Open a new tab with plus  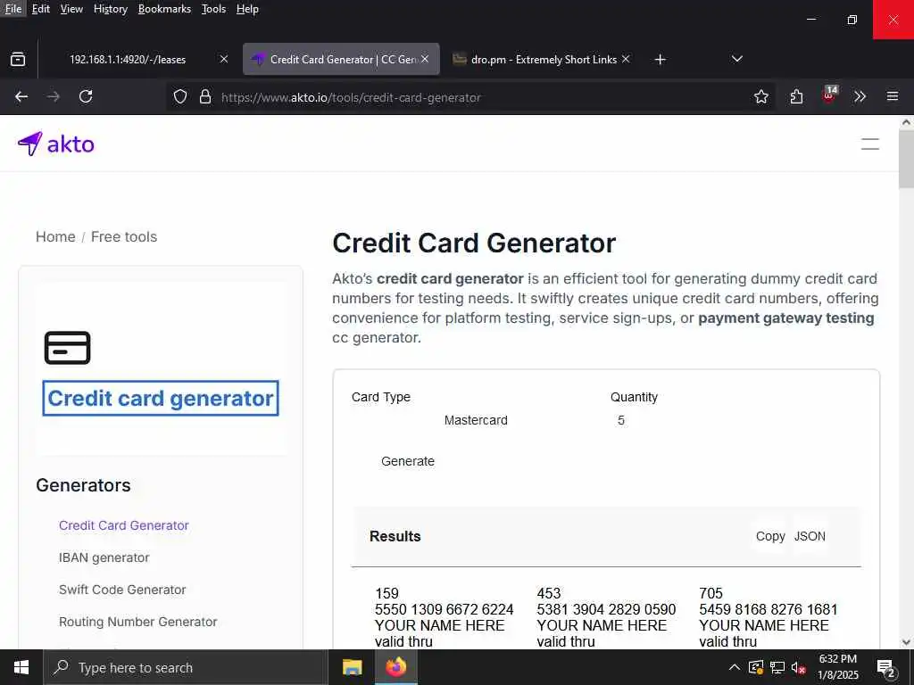pos(660,60)
